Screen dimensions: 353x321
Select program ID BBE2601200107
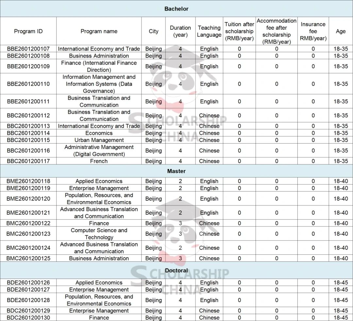coord(28,49)
